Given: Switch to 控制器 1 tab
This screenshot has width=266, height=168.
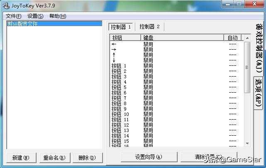Looking at the screenshot, I should tap(121, 27).
